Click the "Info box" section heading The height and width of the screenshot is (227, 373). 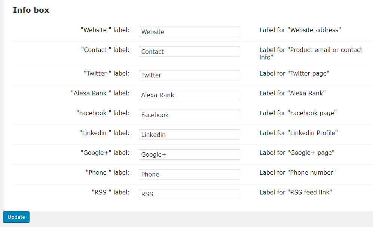click(31, 10)
